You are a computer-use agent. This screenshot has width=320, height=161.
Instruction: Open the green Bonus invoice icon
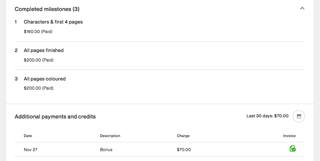pyautogui.click(x=293, y=148)
